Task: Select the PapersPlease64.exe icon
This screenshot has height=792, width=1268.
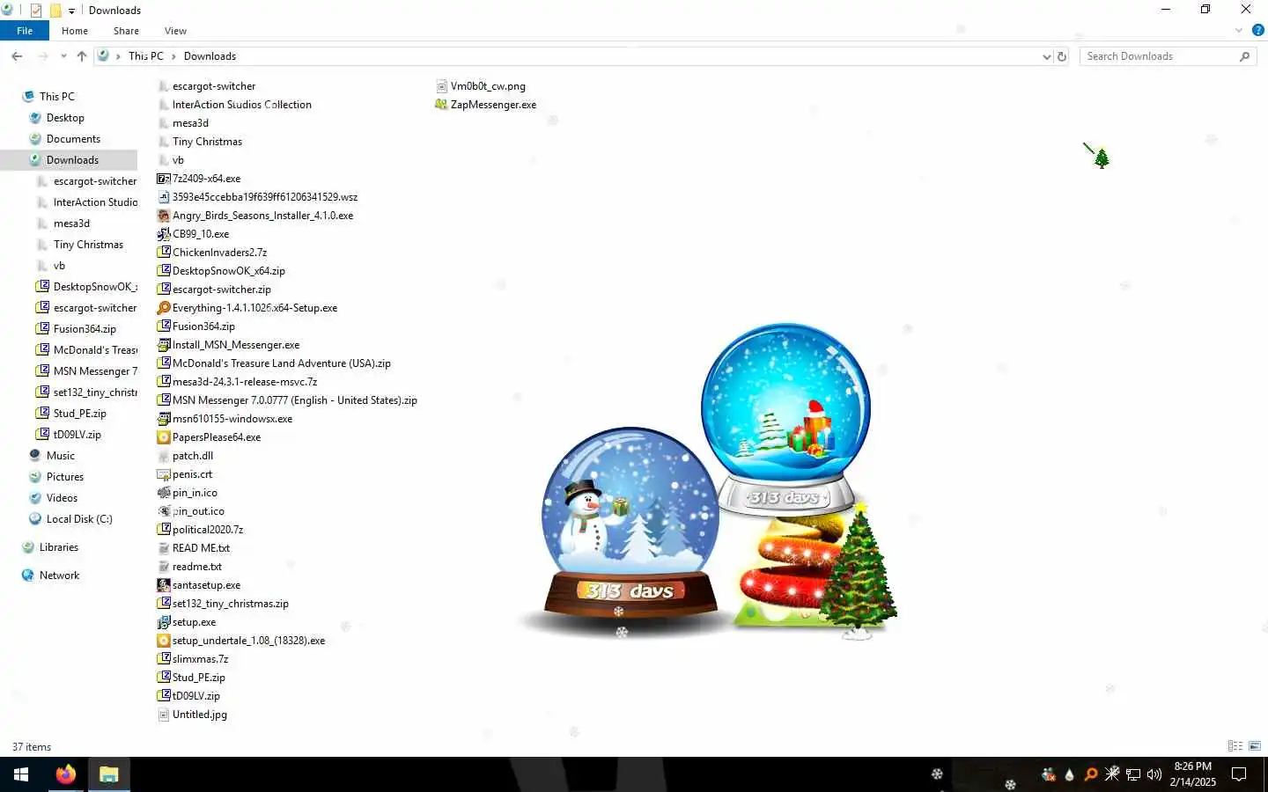Action: 163,437
